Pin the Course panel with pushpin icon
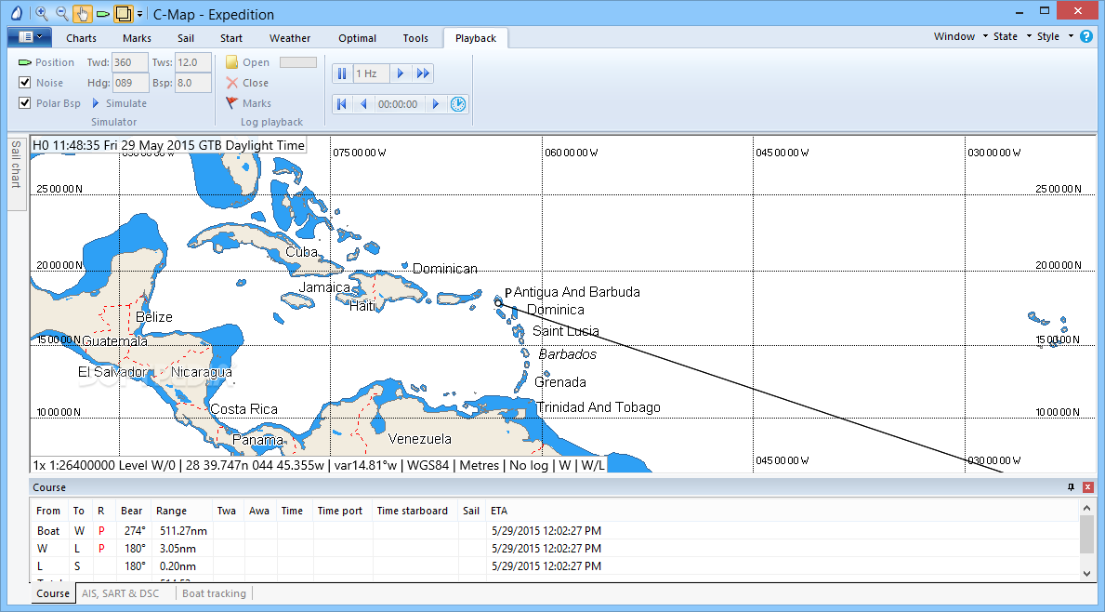 click(1072, 487)
